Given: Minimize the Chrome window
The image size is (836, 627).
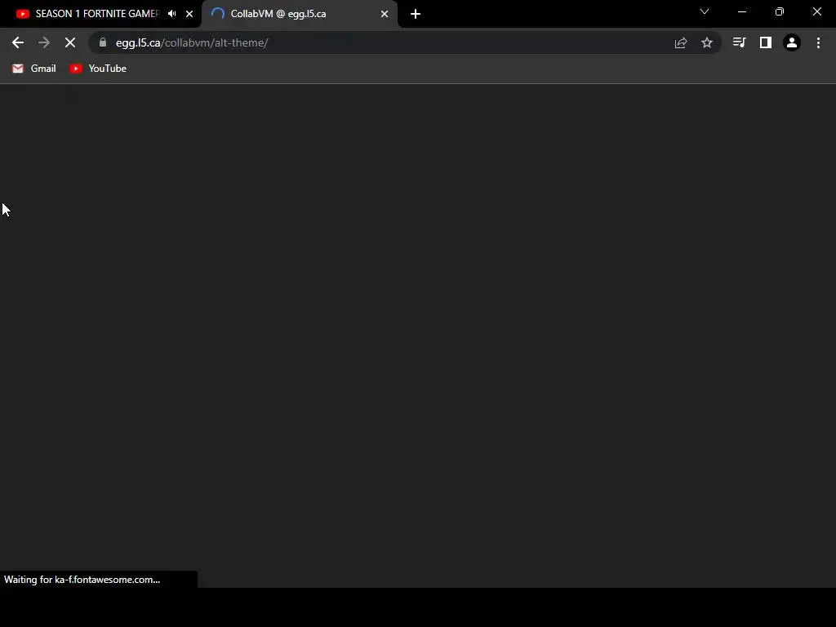Looking at the screenshot, I should (x=741, y=11).
